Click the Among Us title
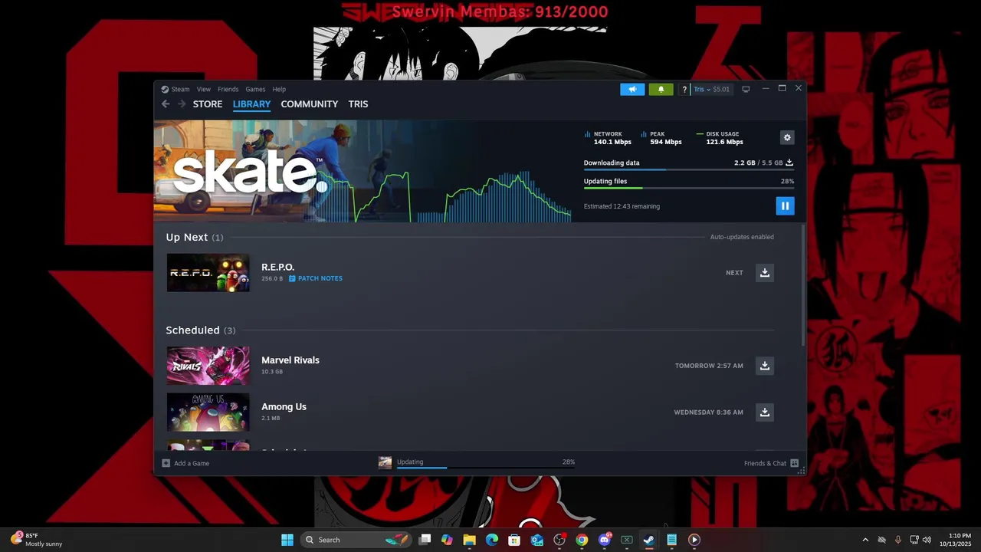This screenshot has height=552, width=981. click(284, 407)
